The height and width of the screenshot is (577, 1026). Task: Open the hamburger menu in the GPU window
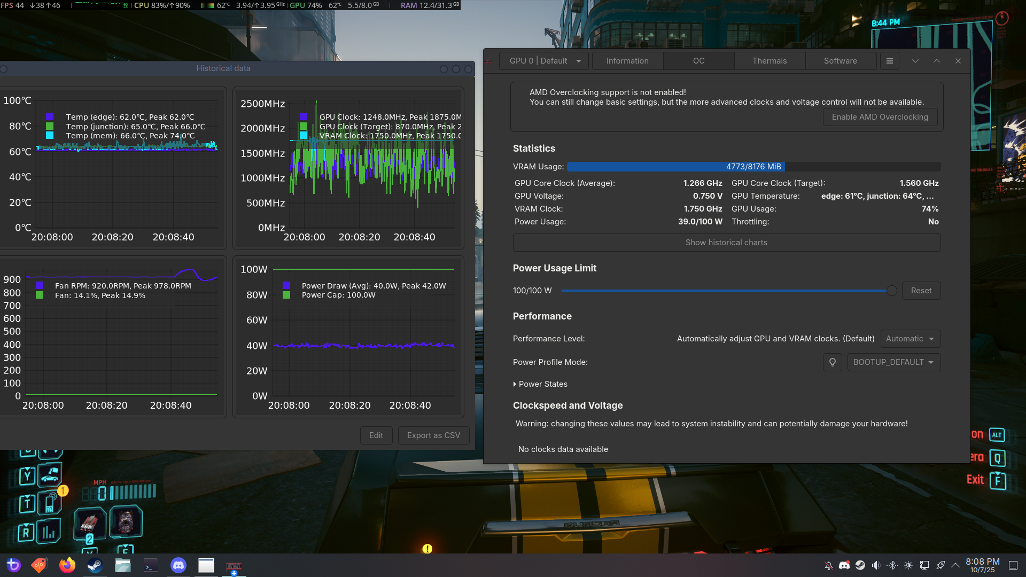889,61
